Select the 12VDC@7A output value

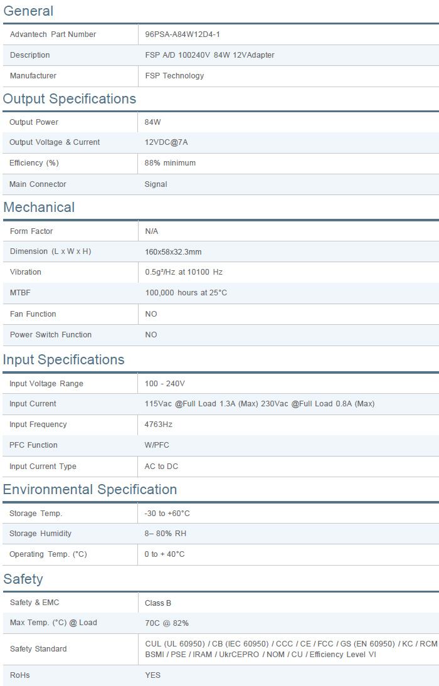coord(166,142)
